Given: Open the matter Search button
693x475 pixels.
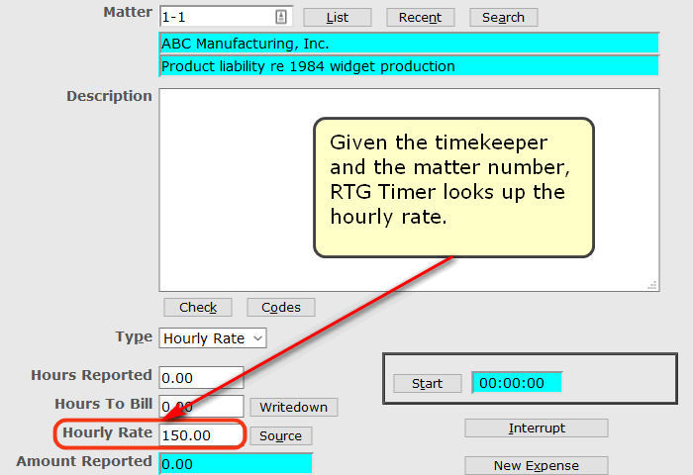Looking at the screenshot, I should coord(503,17).
